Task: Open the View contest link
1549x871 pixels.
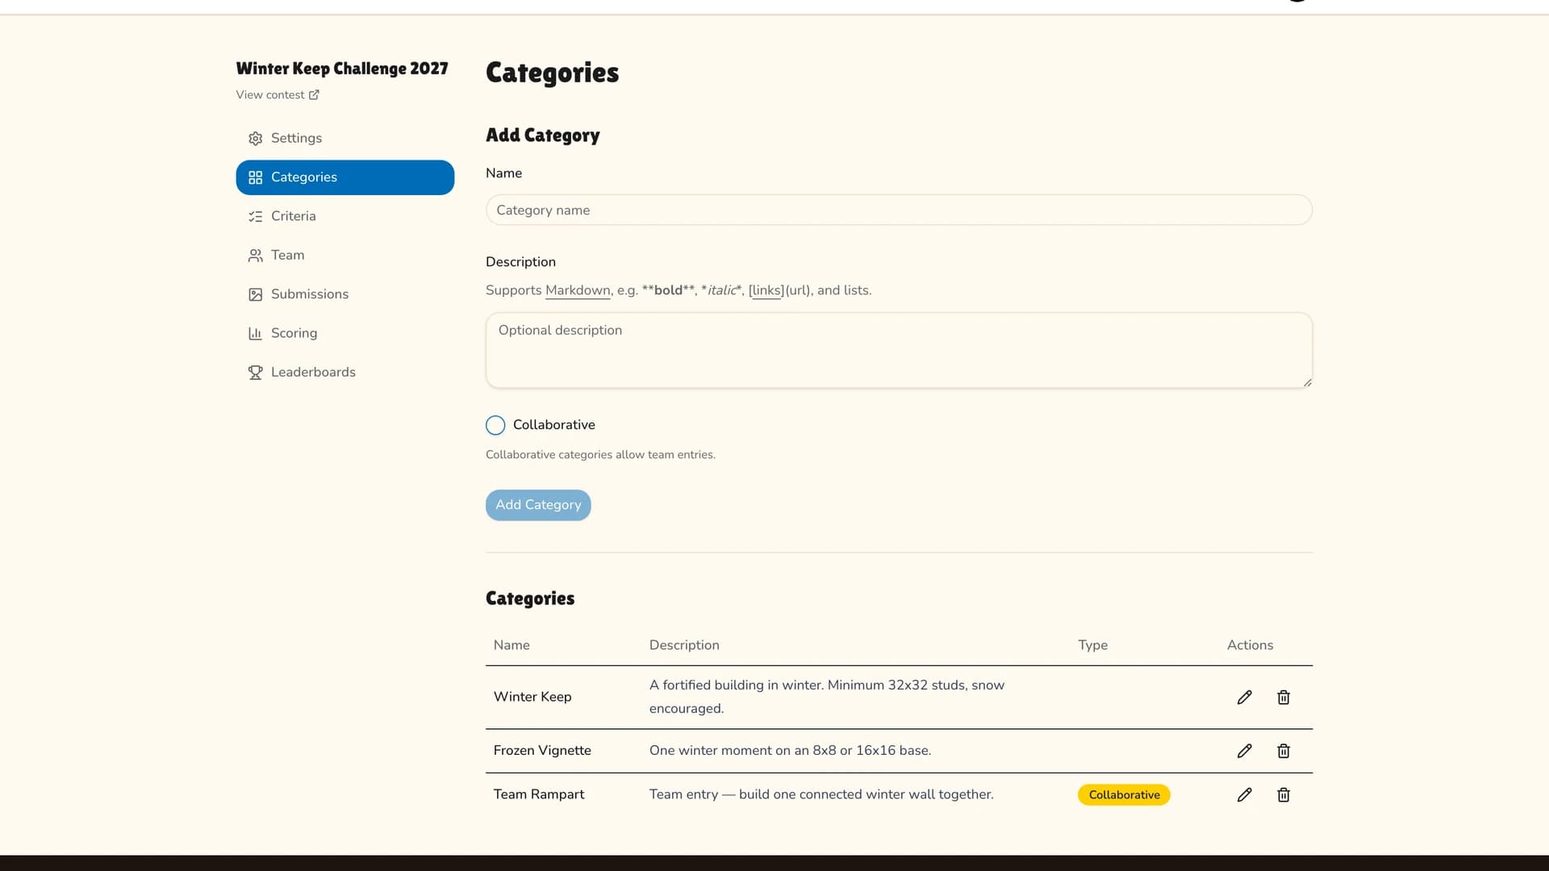Action: [x=278, y=95]
